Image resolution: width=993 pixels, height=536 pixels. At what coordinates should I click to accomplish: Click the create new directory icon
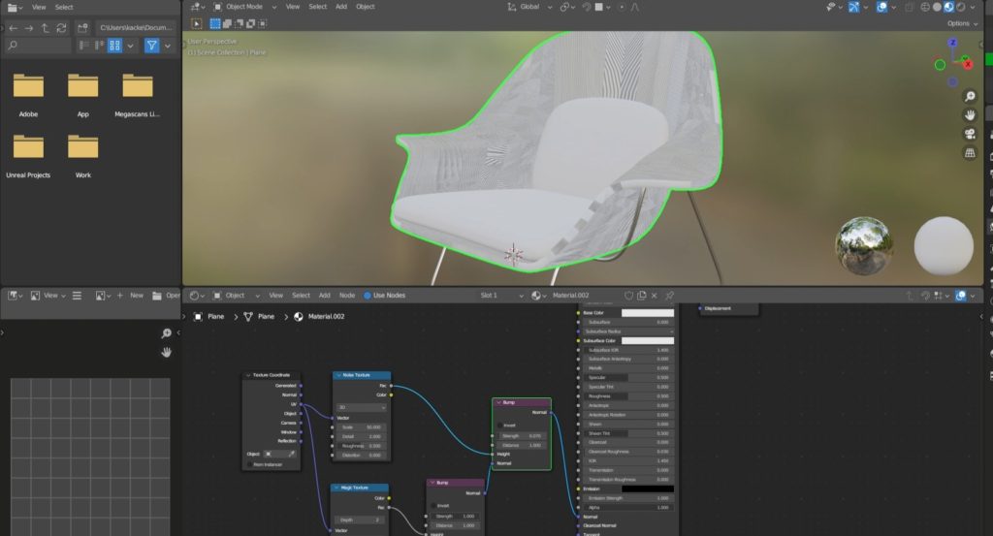tap(80, 28)
